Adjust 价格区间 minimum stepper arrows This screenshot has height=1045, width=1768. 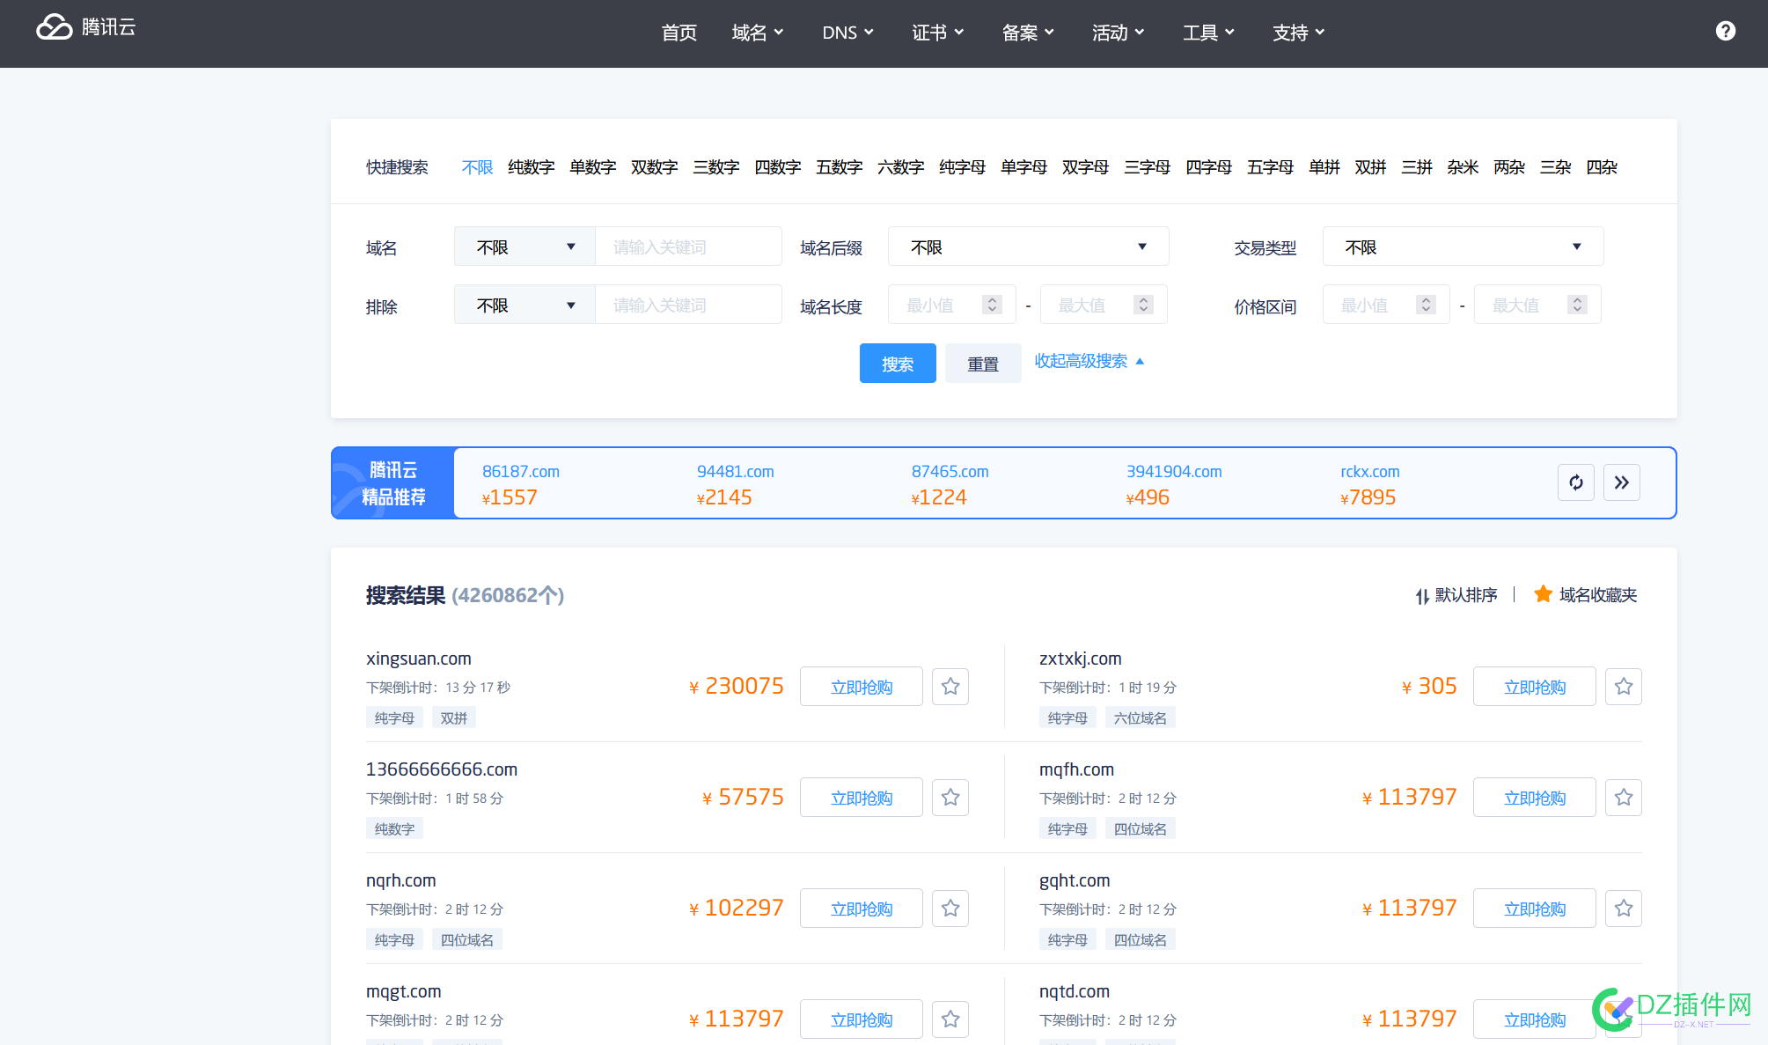pyautogui.click(x=1426, y=305)
